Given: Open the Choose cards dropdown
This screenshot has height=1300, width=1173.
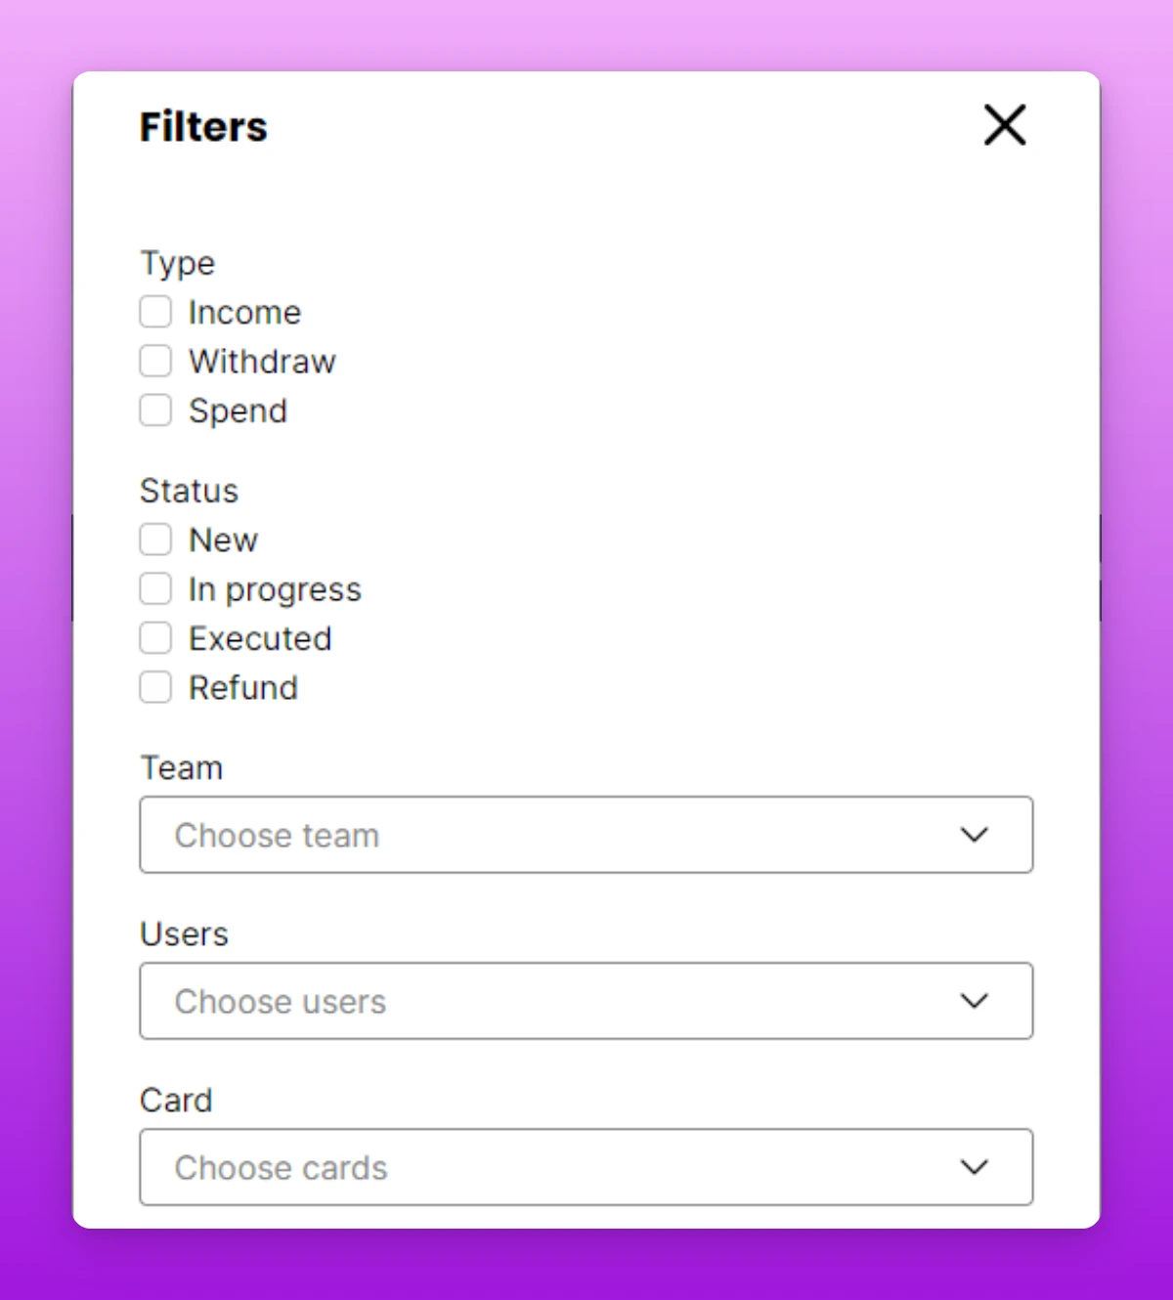Looking at the screenshot, I should click(586, 1167).
